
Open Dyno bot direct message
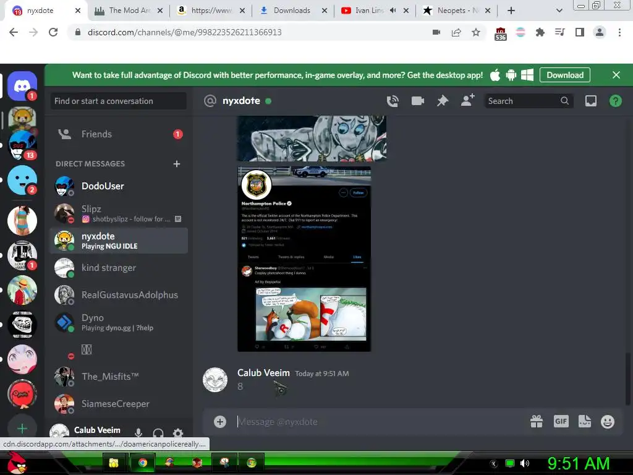(x=119, y=322)
